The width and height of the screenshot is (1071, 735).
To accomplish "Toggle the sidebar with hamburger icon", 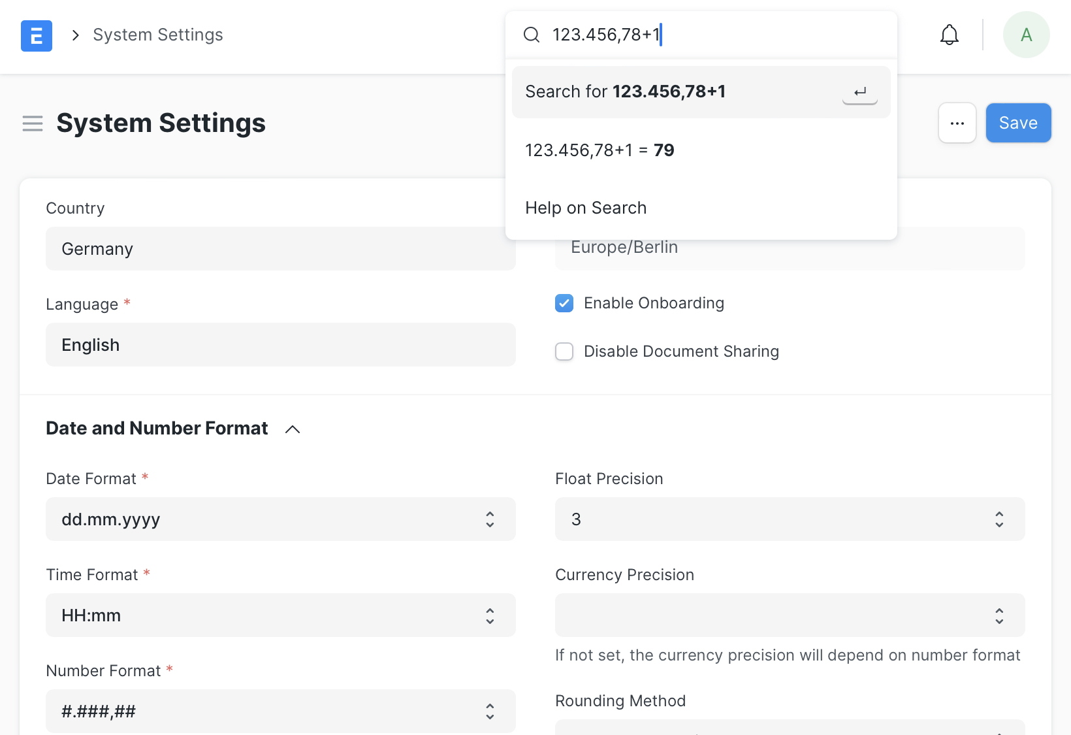I will 32,123.
